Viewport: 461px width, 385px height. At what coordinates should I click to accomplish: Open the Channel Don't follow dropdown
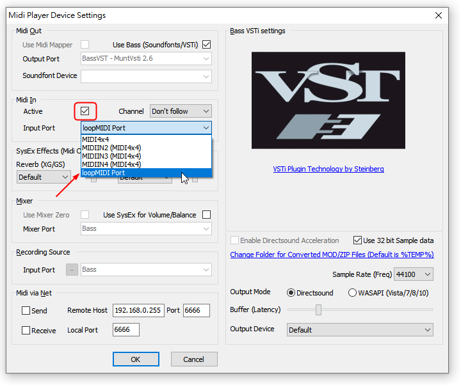(x=181, y=111)
